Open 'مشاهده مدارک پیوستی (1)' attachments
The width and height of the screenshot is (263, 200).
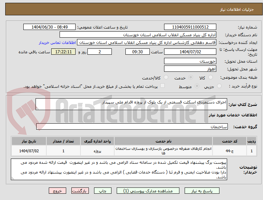coord(148,191)
